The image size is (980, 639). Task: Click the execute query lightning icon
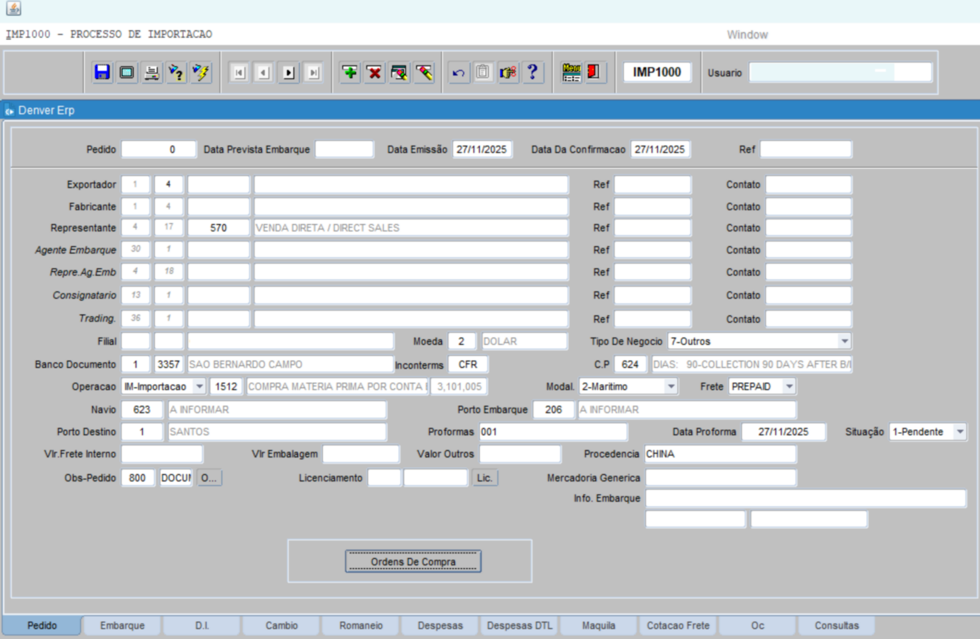click(201, 72)
